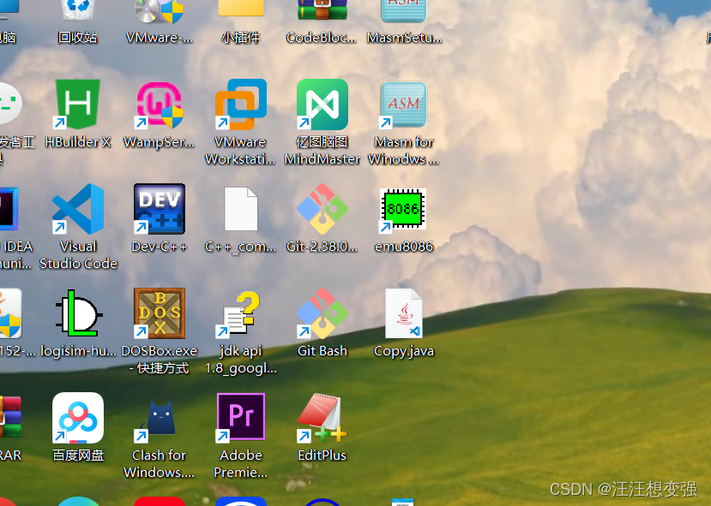Click the "百度网盘" label text

pyautogui.click(x=78, y=455)
